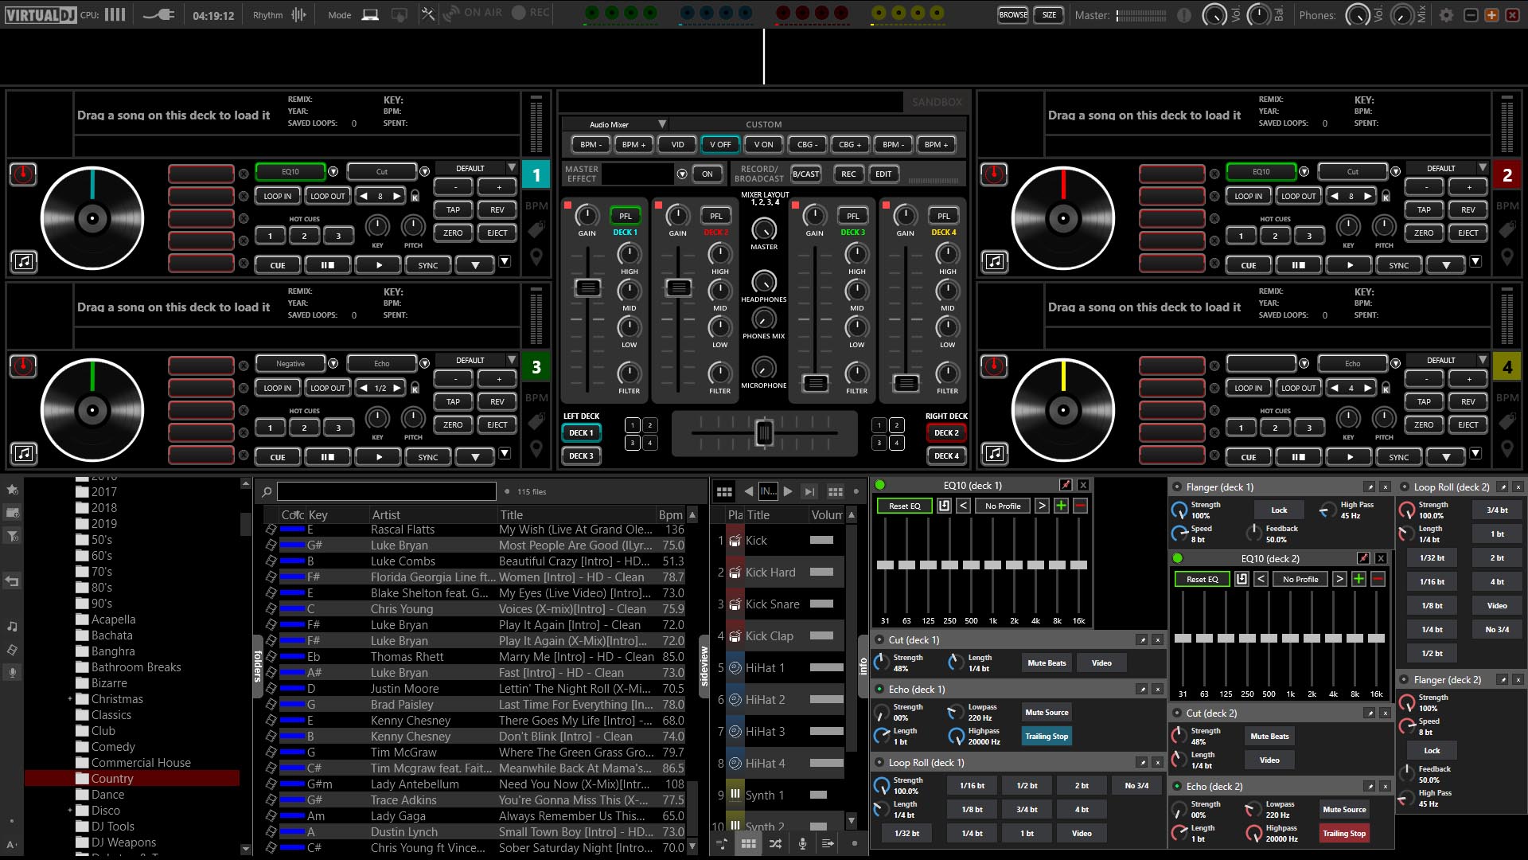Select the sideview vertical tab
The height and width of the screenshot is (860, 1528).
point(704,666)
